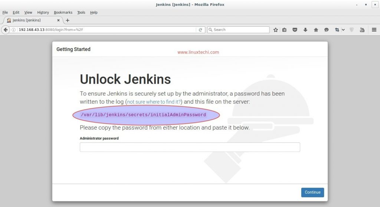The width and height of the screenshot is (380, 207).
Task: Open the Edit menu
Action: [16, 12]
